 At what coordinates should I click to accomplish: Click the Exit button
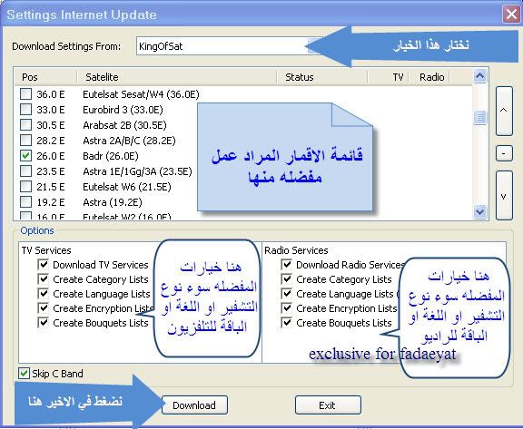click(x=328, y=405)
